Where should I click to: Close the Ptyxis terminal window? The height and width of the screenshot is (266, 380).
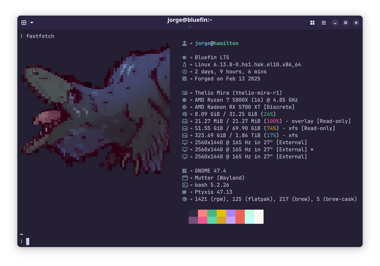point(356,23)
